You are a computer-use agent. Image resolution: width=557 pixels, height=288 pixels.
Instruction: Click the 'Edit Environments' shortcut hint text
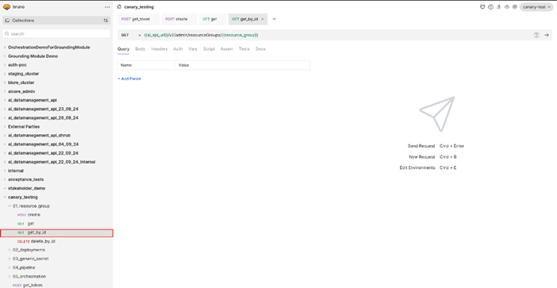coord(417,167)
